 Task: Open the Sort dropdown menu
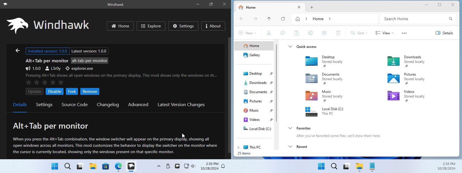(x=359, y=33)
